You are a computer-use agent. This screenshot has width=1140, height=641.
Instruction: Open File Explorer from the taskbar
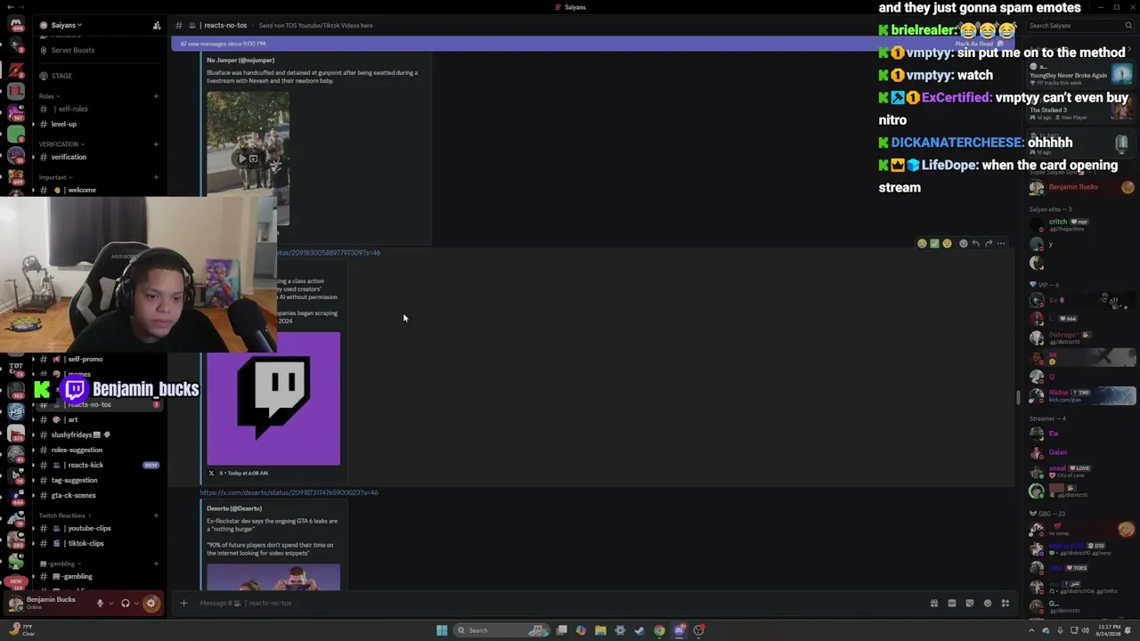coord(600,630)
